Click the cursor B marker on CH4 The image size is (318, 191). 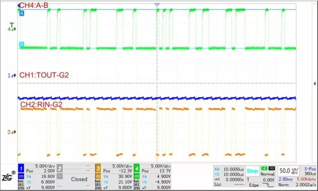pos(21,45)
